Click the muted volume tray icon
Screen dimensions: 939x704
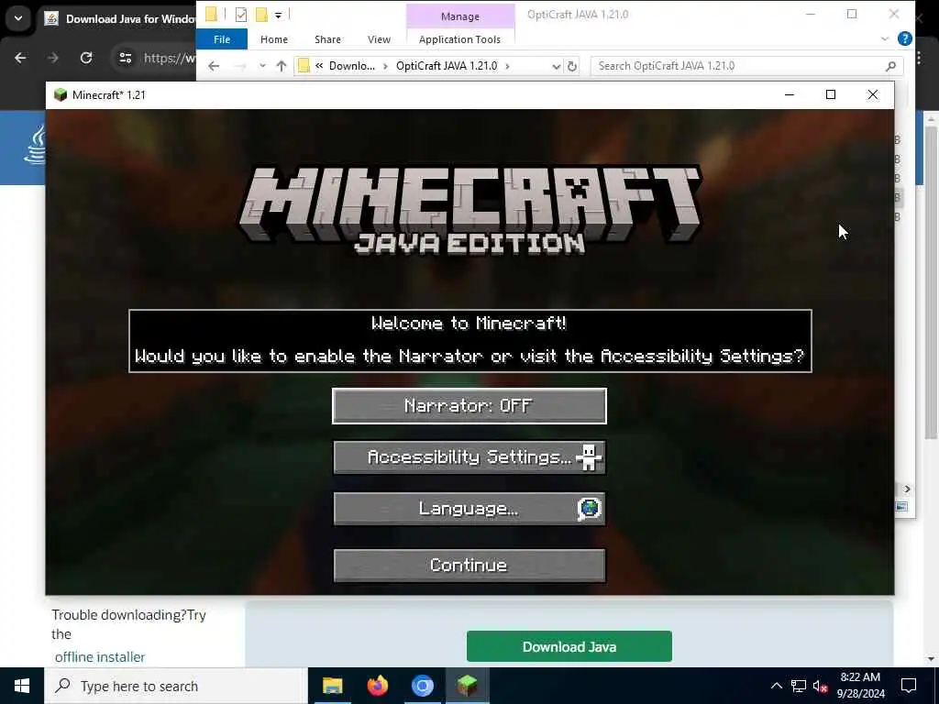pyautogui.click(x=821, y=686)
